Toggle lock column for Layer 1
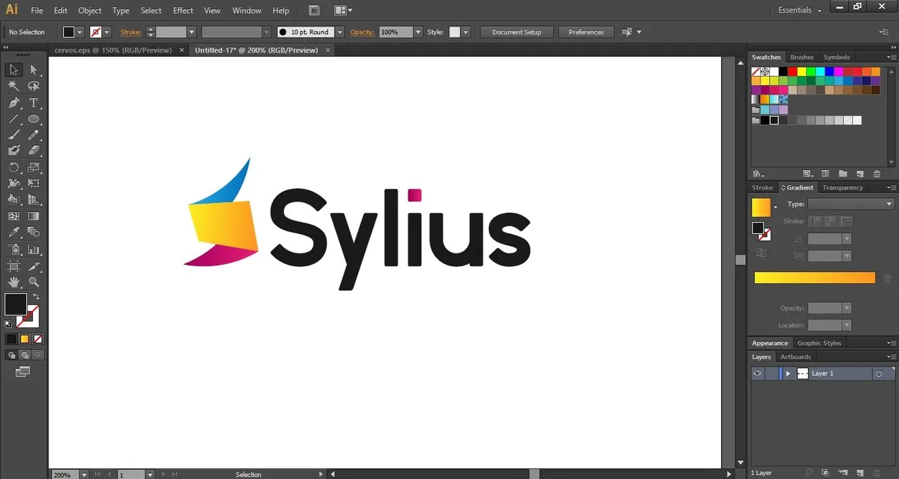Viewport: 899px width, 479px height. 771,374
